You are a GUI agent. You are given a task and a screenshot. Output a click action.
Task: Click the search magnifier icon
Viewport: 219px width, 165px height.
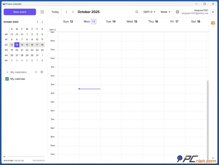137,12
